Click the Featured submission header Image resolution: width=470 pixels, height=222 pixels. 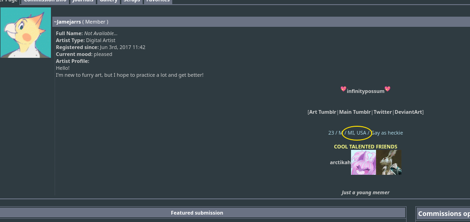point(197,213)
